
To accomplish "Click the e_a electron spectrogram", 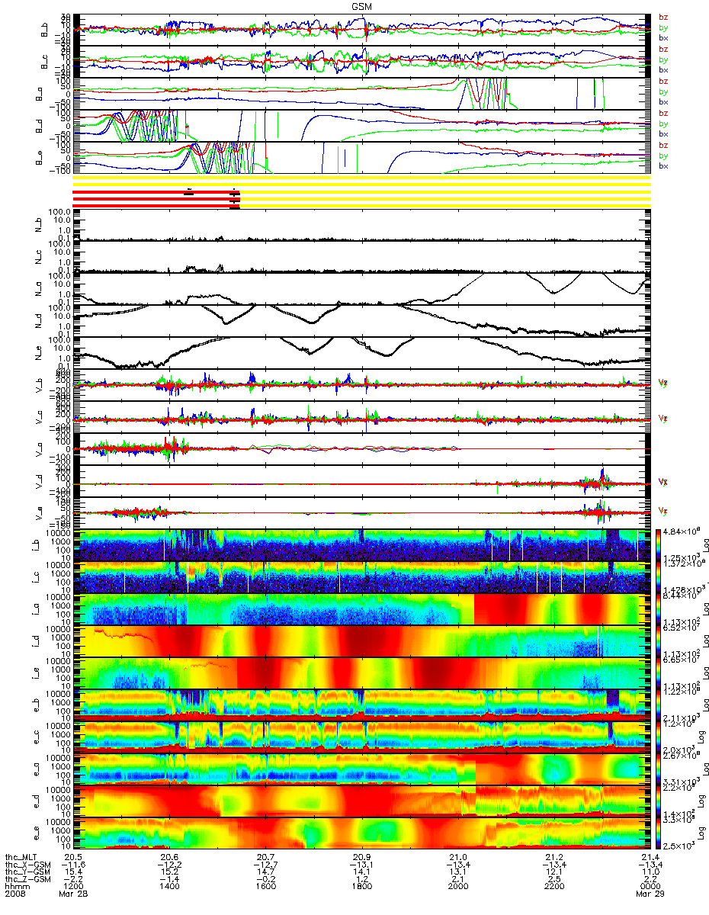I will 362,769.
